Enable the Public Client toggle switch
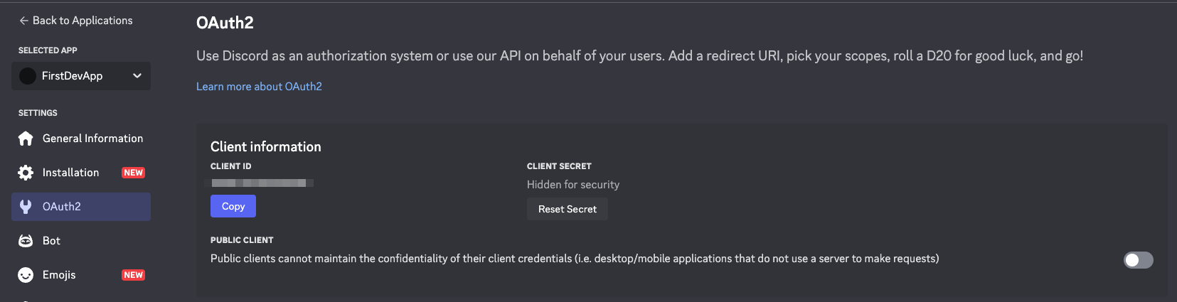The height and width of the screenshot is (302, 1177). tap(1138, 260)
